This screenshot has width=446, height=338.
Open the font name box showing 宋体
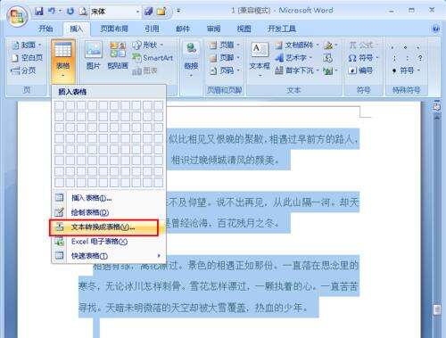click(x=115, y=12)
